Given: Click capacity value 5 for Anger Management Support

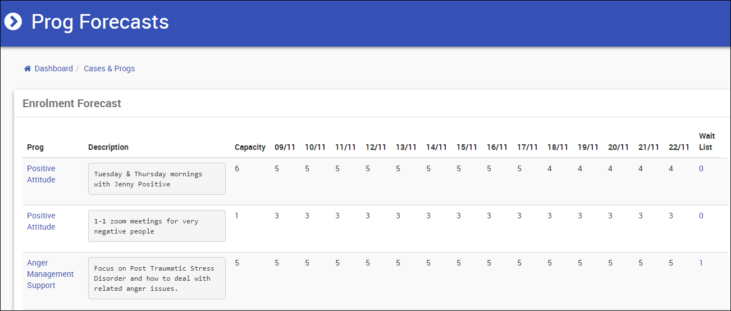Looking at the screenshot, I should 237,263.
